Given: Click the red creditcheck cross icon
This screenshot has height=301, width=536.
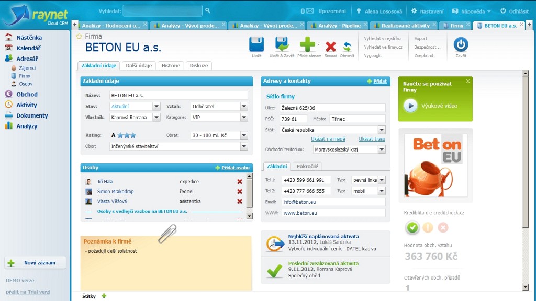Looking at the screenshot, I should [x=443, y=227].
